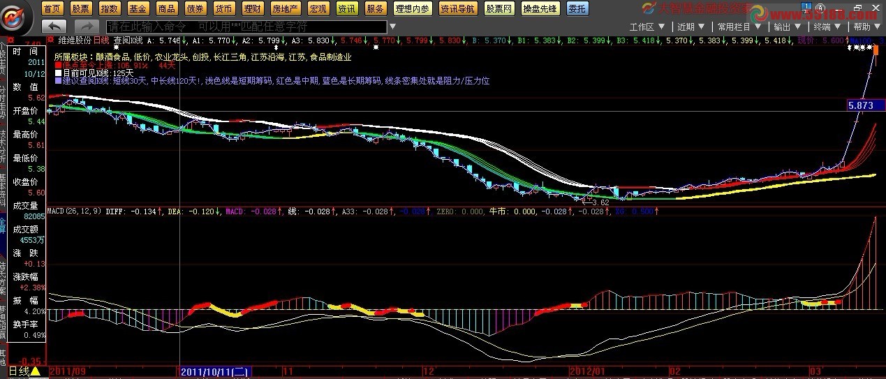
Task: Open the 货币 section
Action: 223,8
